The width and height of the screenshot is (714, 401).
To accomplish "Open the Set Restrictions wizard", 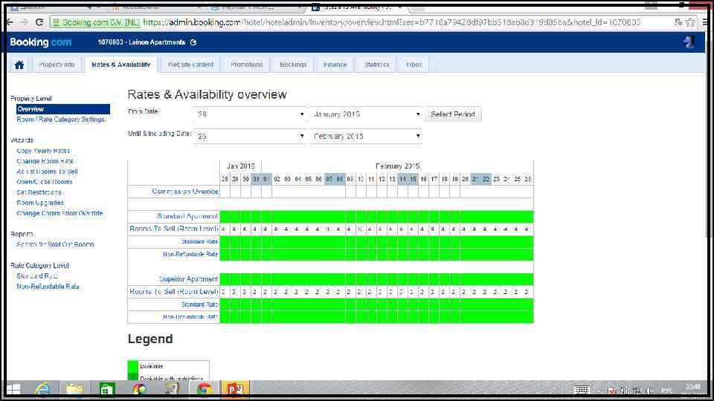I will [39, 192].
